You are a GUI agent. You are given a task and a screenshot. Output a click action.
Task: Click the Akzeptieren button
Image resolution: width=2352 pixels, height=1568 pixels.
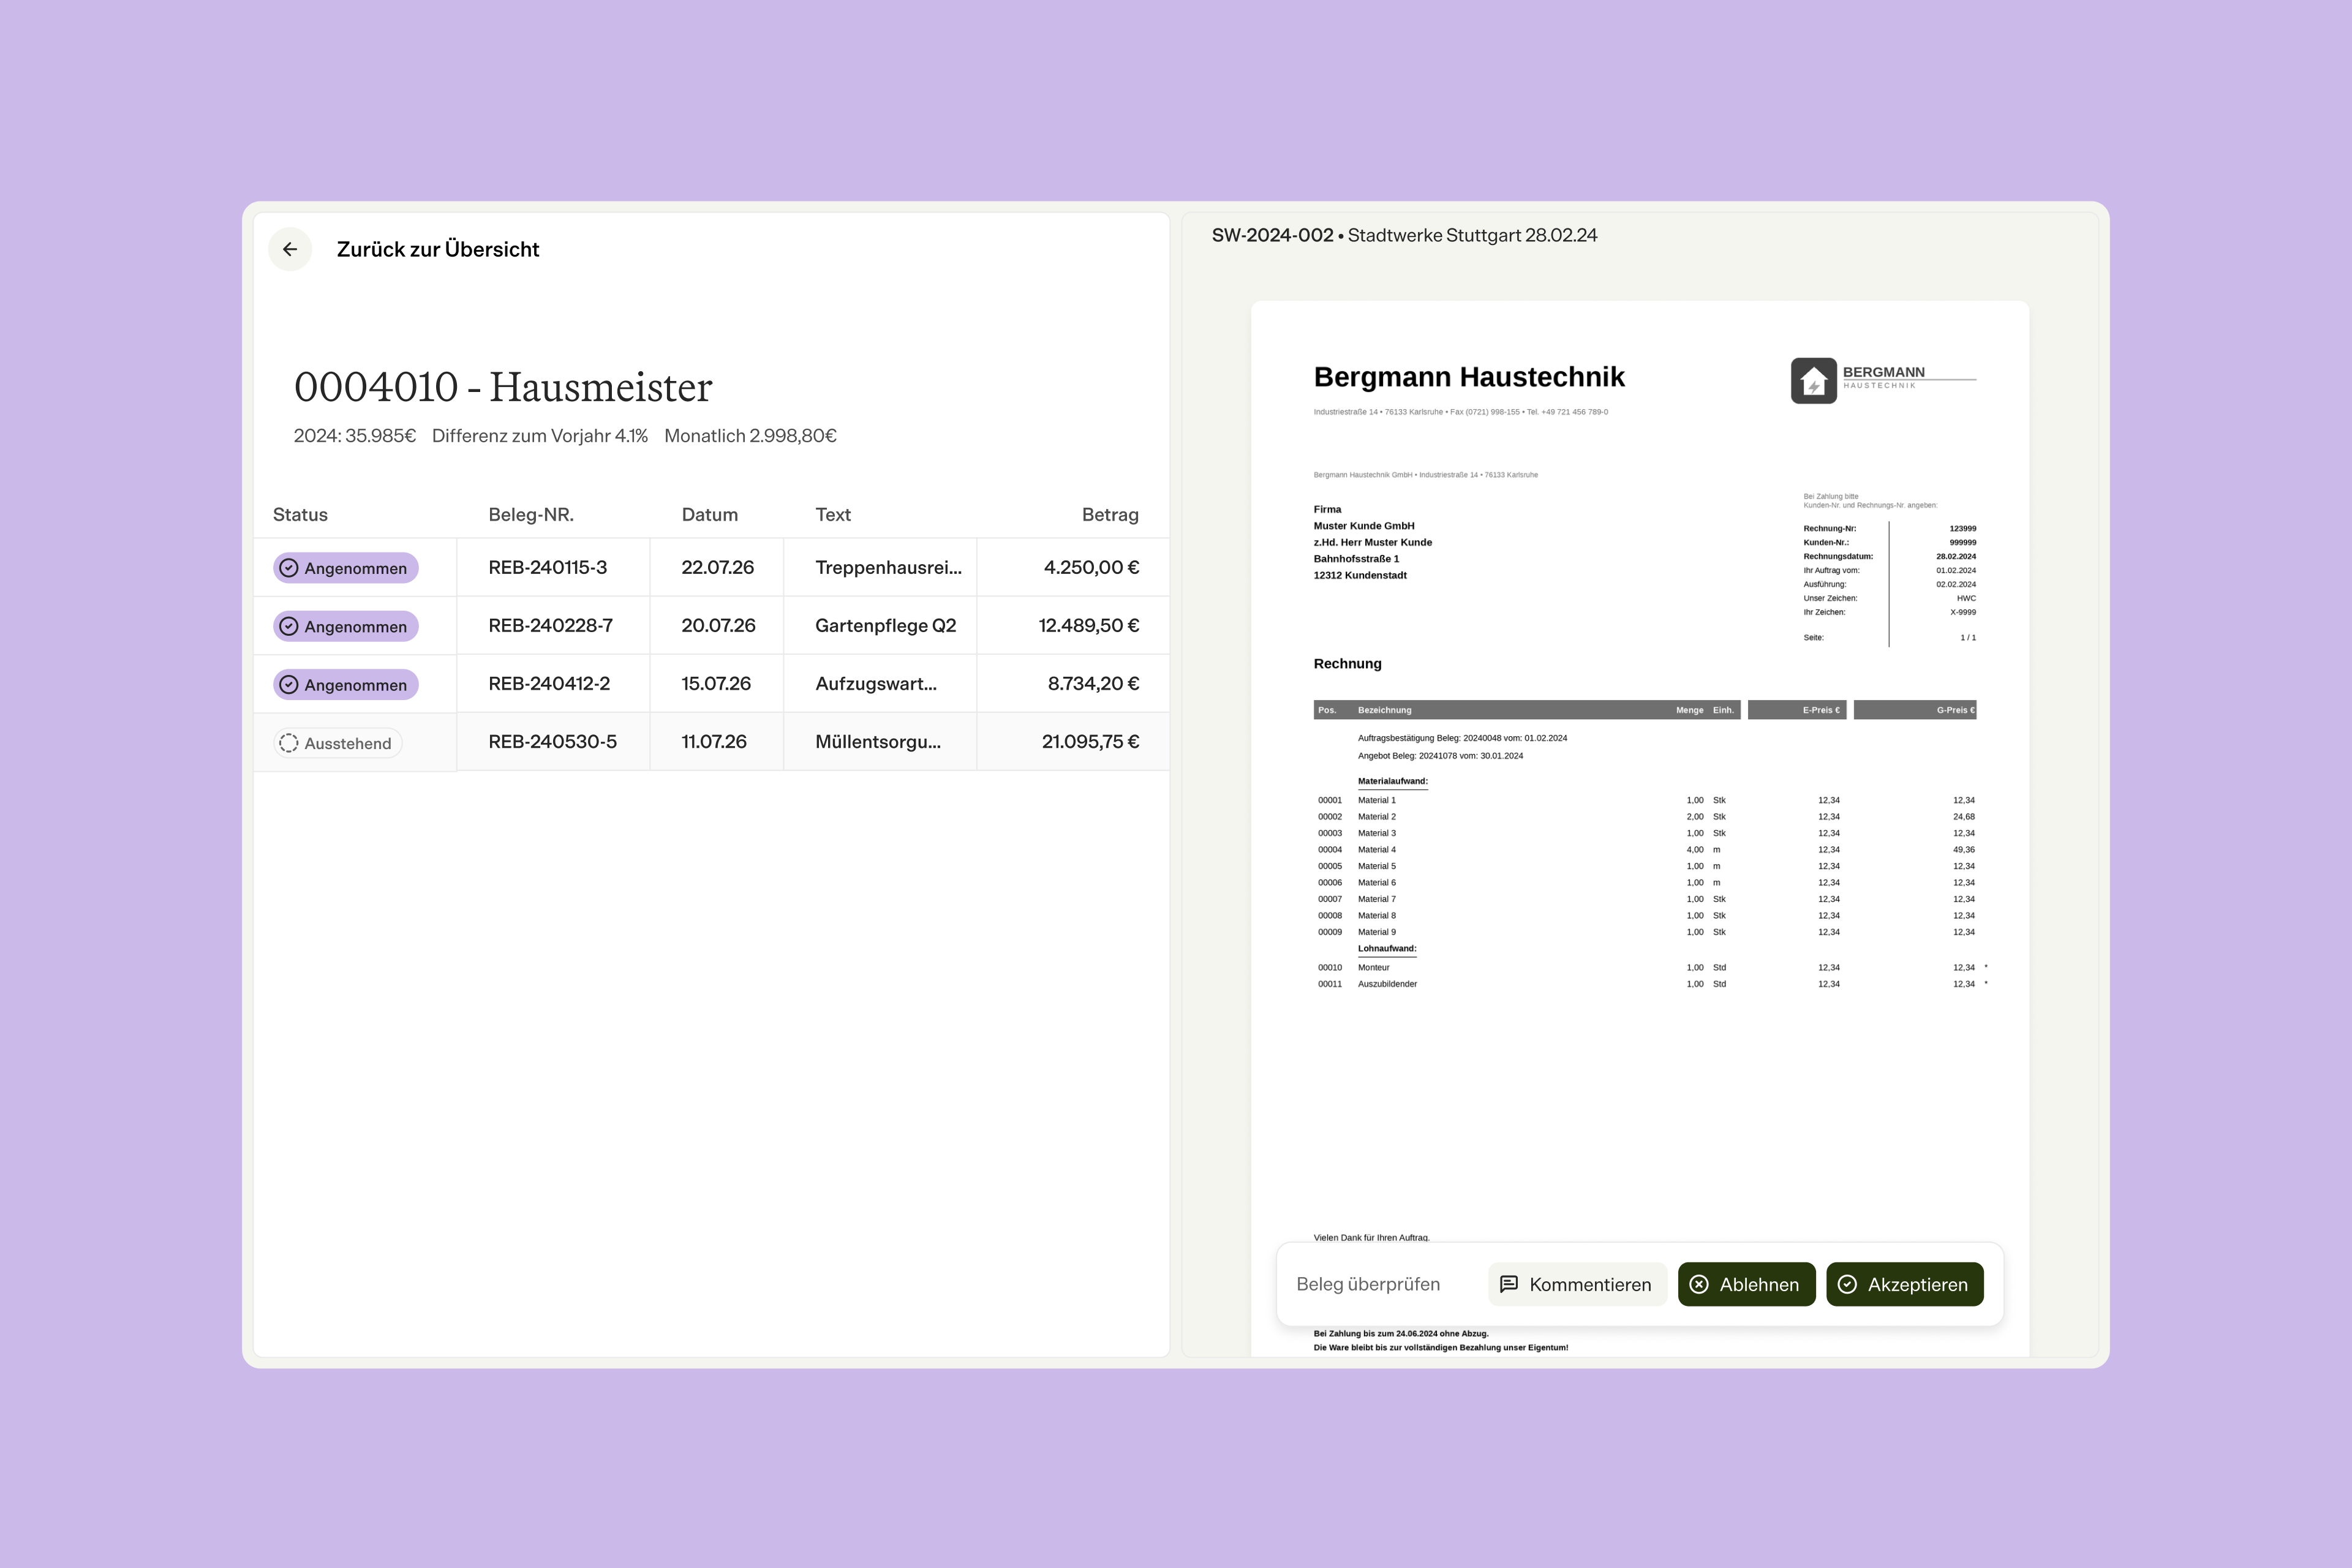pos(1904,1284)
